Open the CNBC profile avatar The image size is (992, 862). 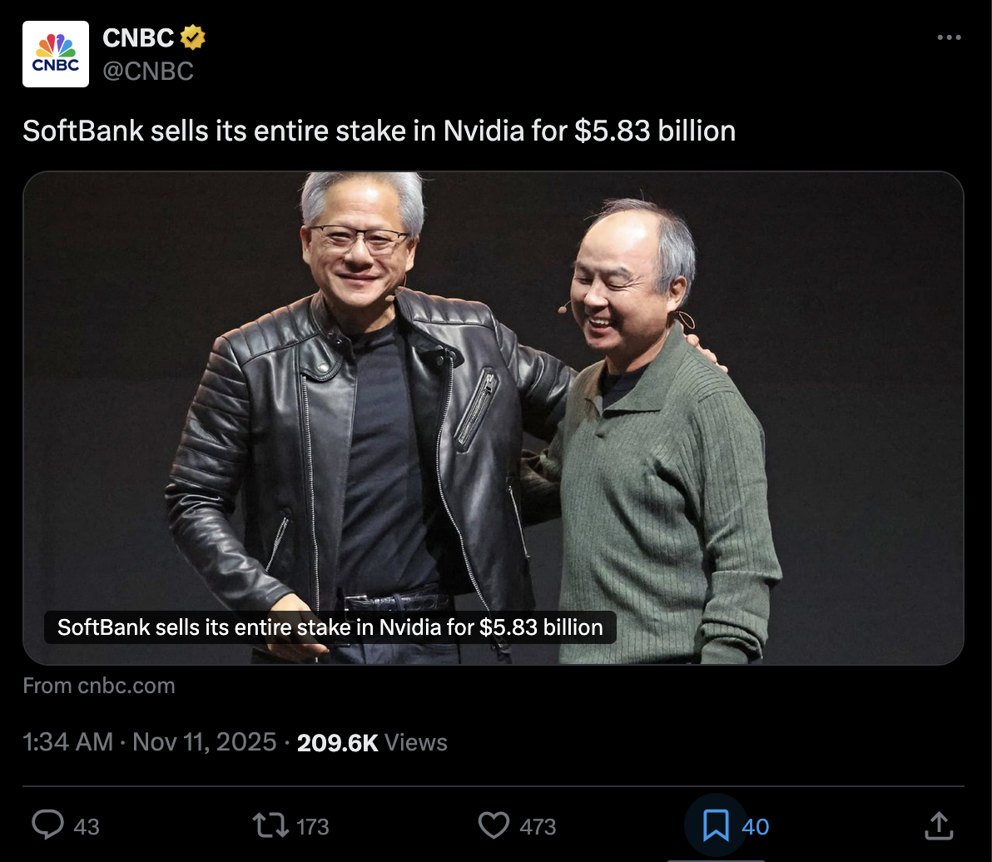tap(56, 54)
